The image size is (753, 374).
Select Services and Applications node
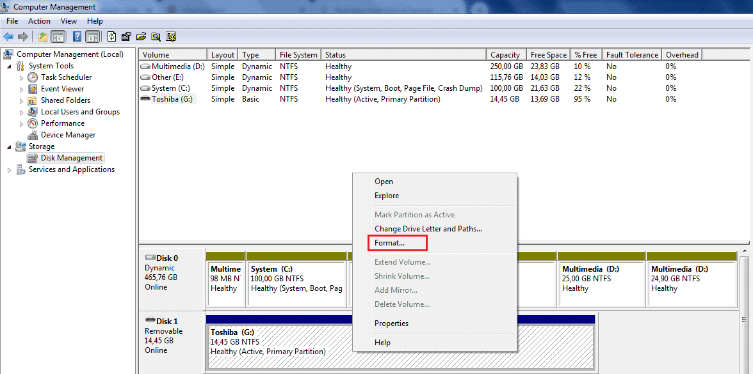coord(72,169)
